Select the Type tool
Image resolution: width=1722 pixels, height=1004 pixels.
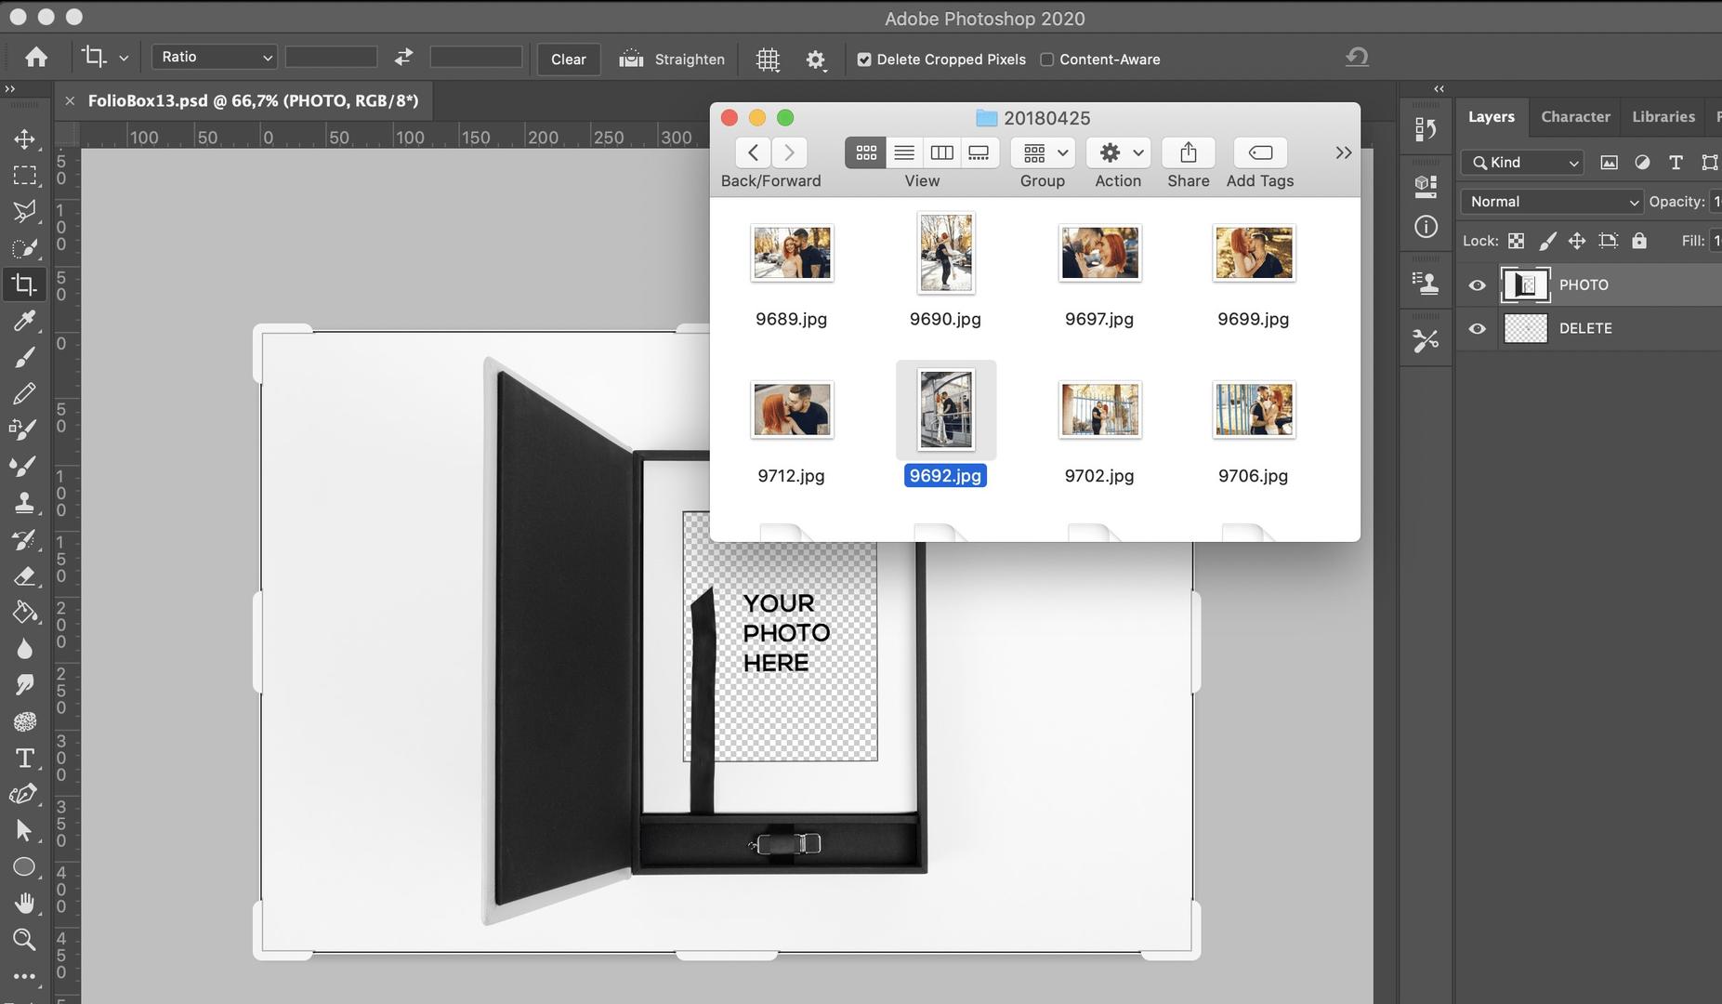pyautogui.click(x=24, y=758)
